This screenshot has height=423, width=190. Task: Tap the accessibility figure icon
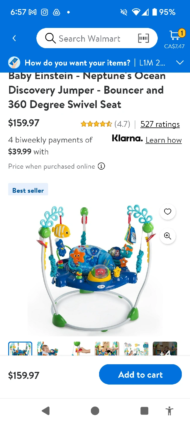tap(169, 411)
